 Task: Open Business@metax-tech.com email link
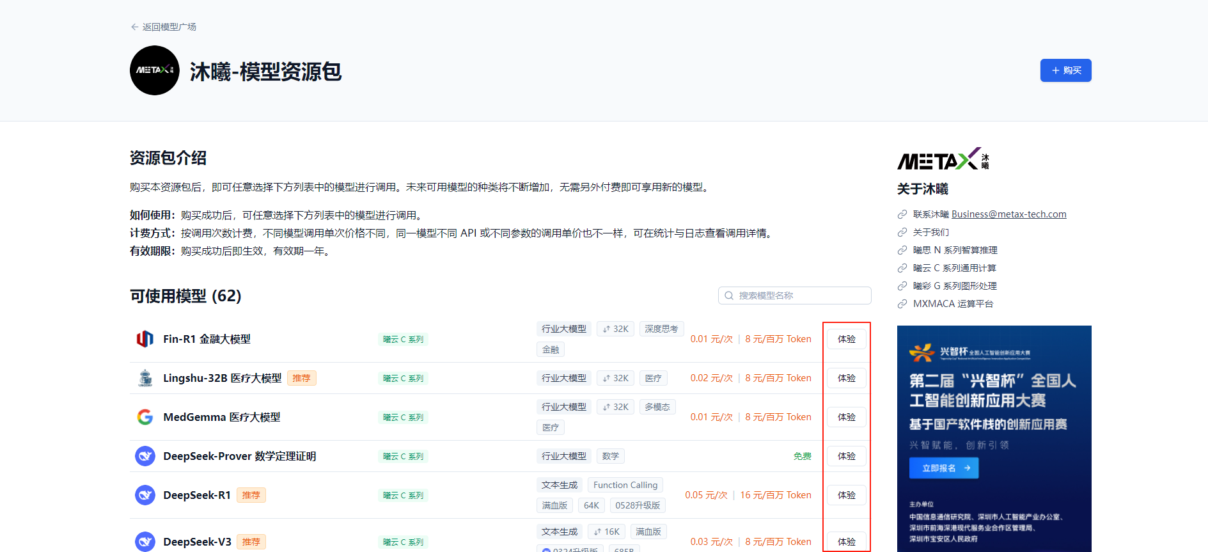[x=1008, y=214]
